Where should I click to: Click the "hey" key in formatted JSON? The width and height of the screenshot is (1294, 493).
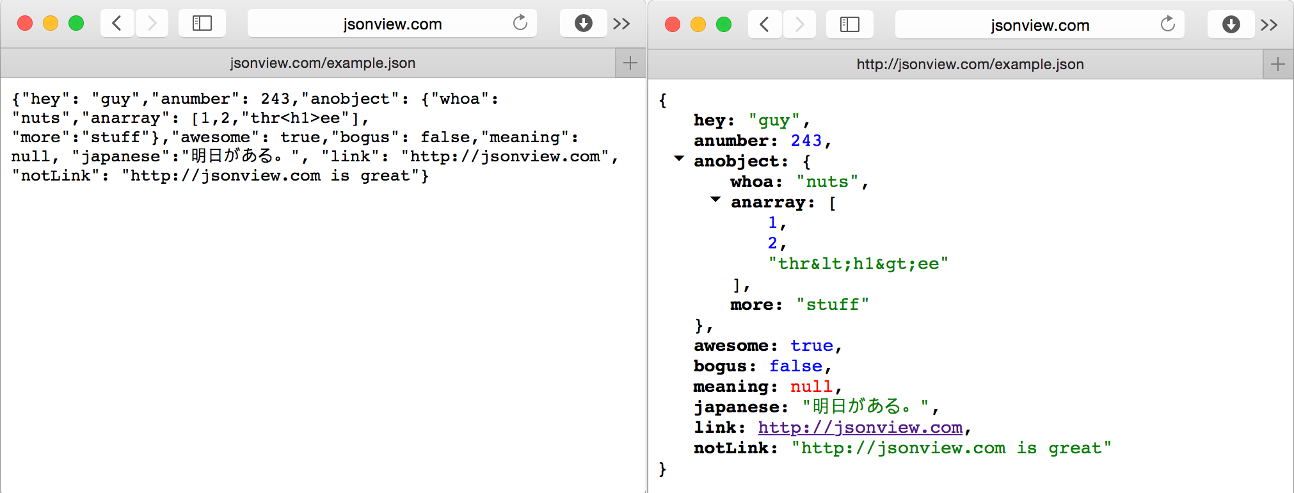pyautogui.click(x=709, y=120)
